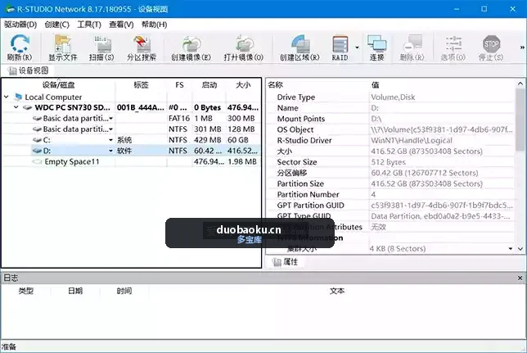This screenshot has width=527, height=353.
Task: Launch Partition Search (分区搜索) tool
Action: 142,48
